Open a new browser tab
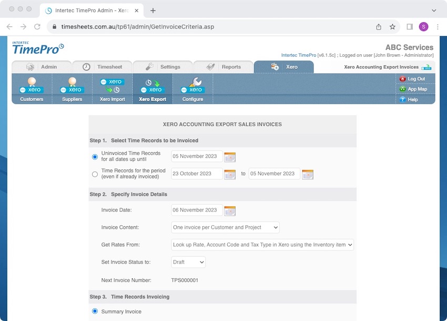This screenshot has height=321, width=447. 153,11
